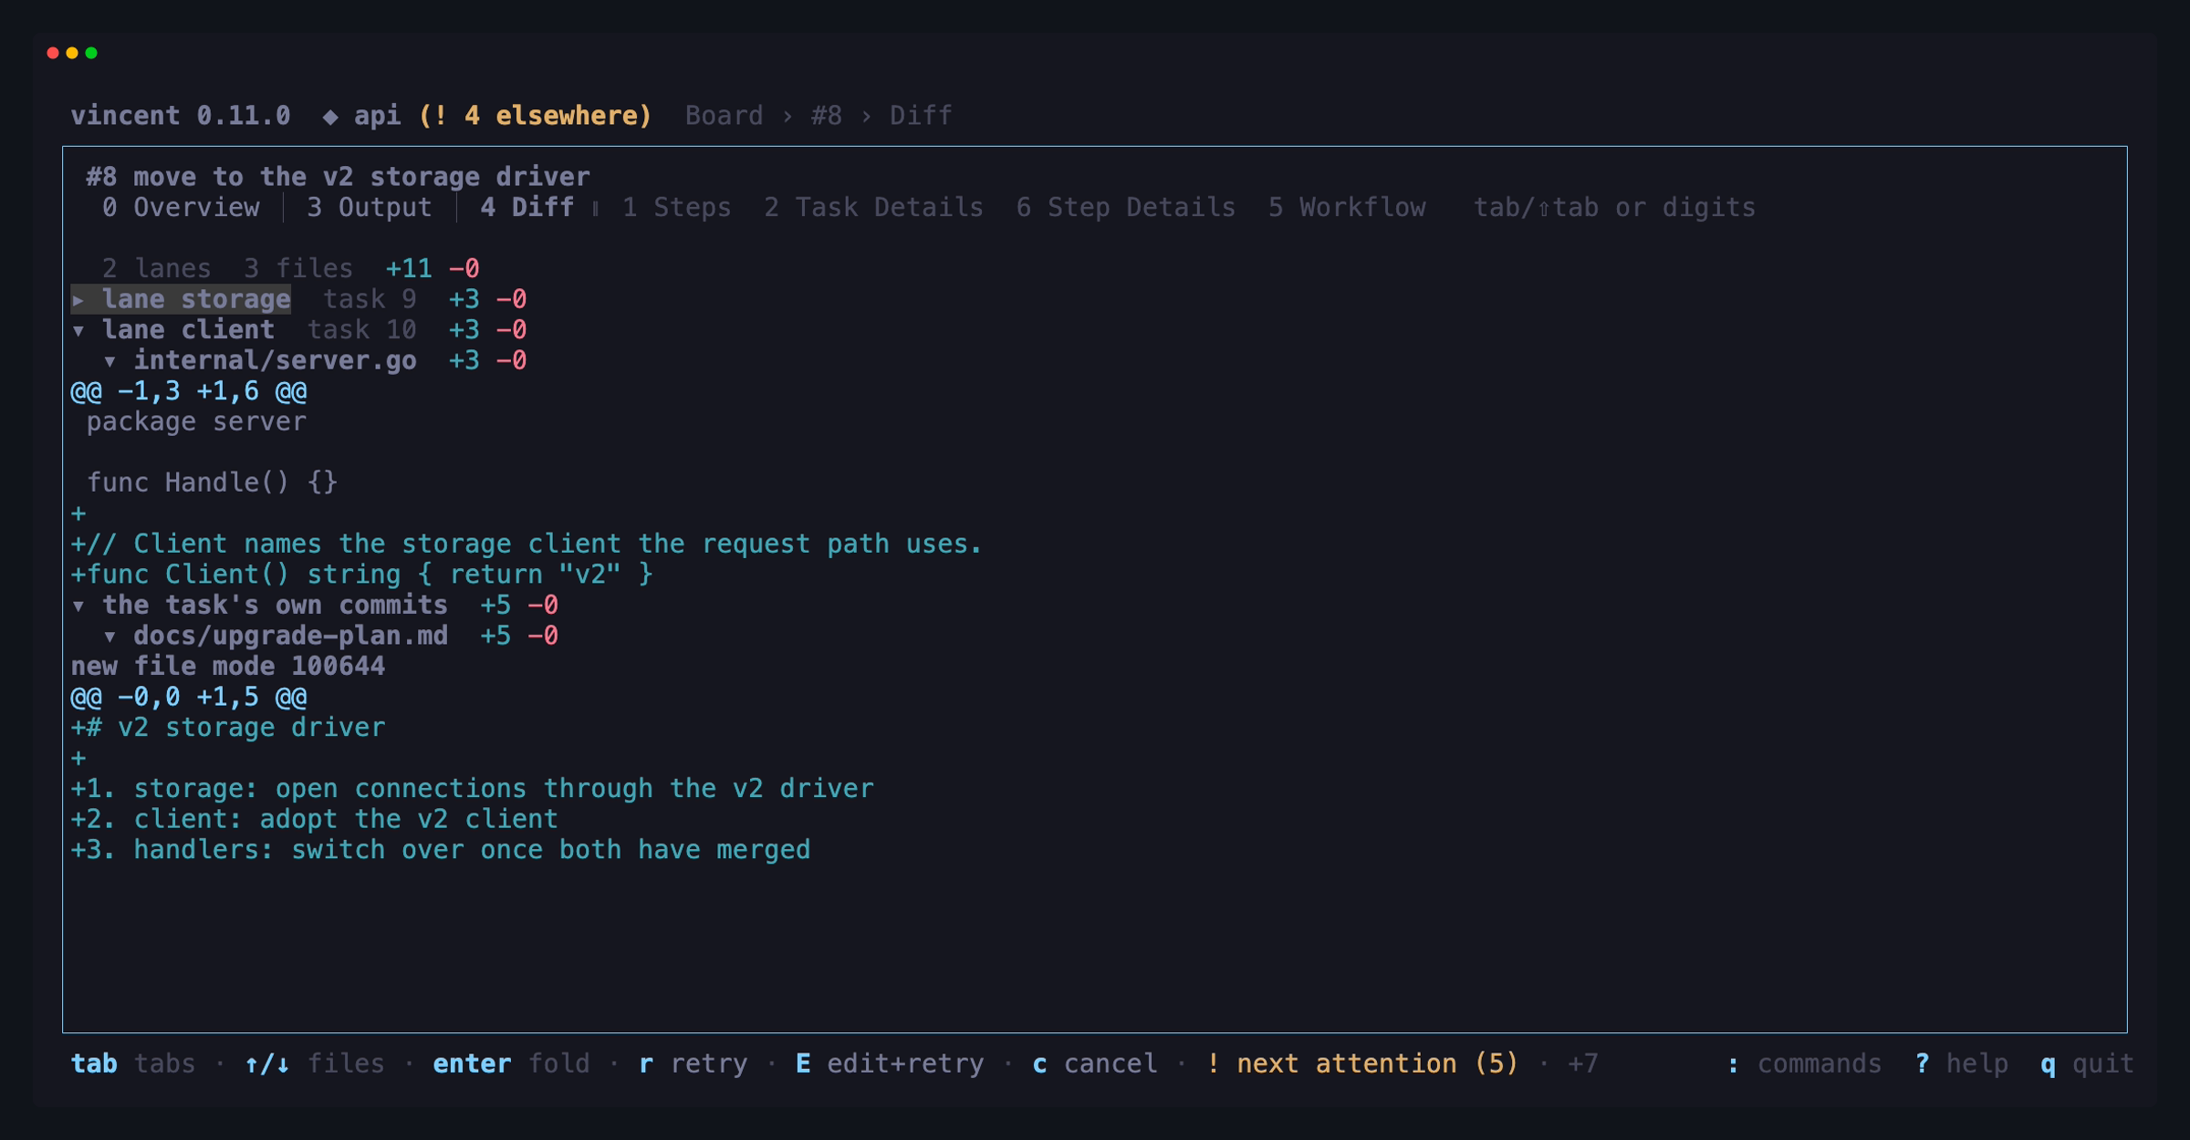Viewport: 2190px width, 1140px height.
Task: Click 'q quit' in footer
Action: [x=2087, y=1064]
